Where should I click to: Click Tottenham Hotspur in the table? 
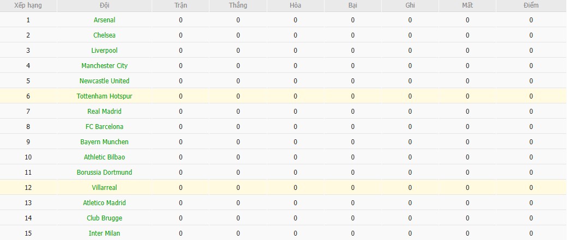[x=104, y=96]
